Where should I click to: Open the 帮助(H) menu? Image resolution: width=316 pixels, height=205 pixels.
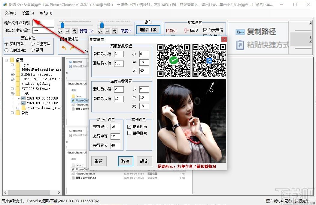[46, 13]
